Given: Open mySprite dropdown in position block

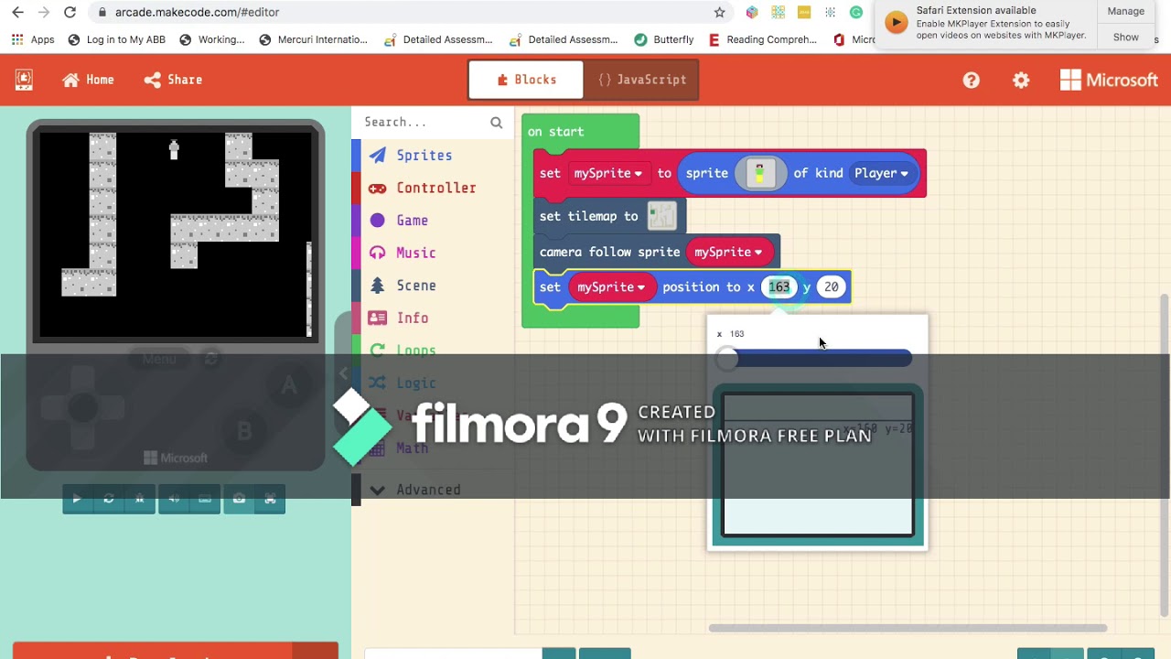Looking at the screenshot, I should pos(611,287).
